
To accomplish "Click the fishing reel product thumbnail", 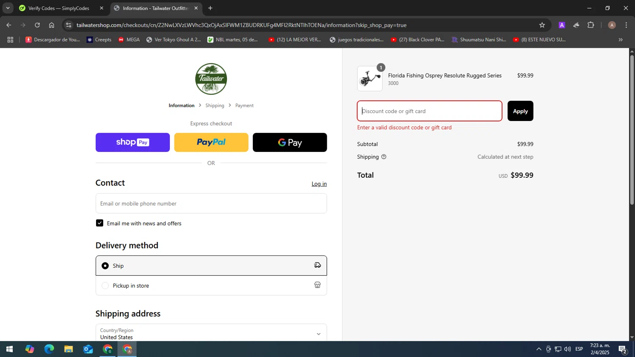I will pos(370,79).
